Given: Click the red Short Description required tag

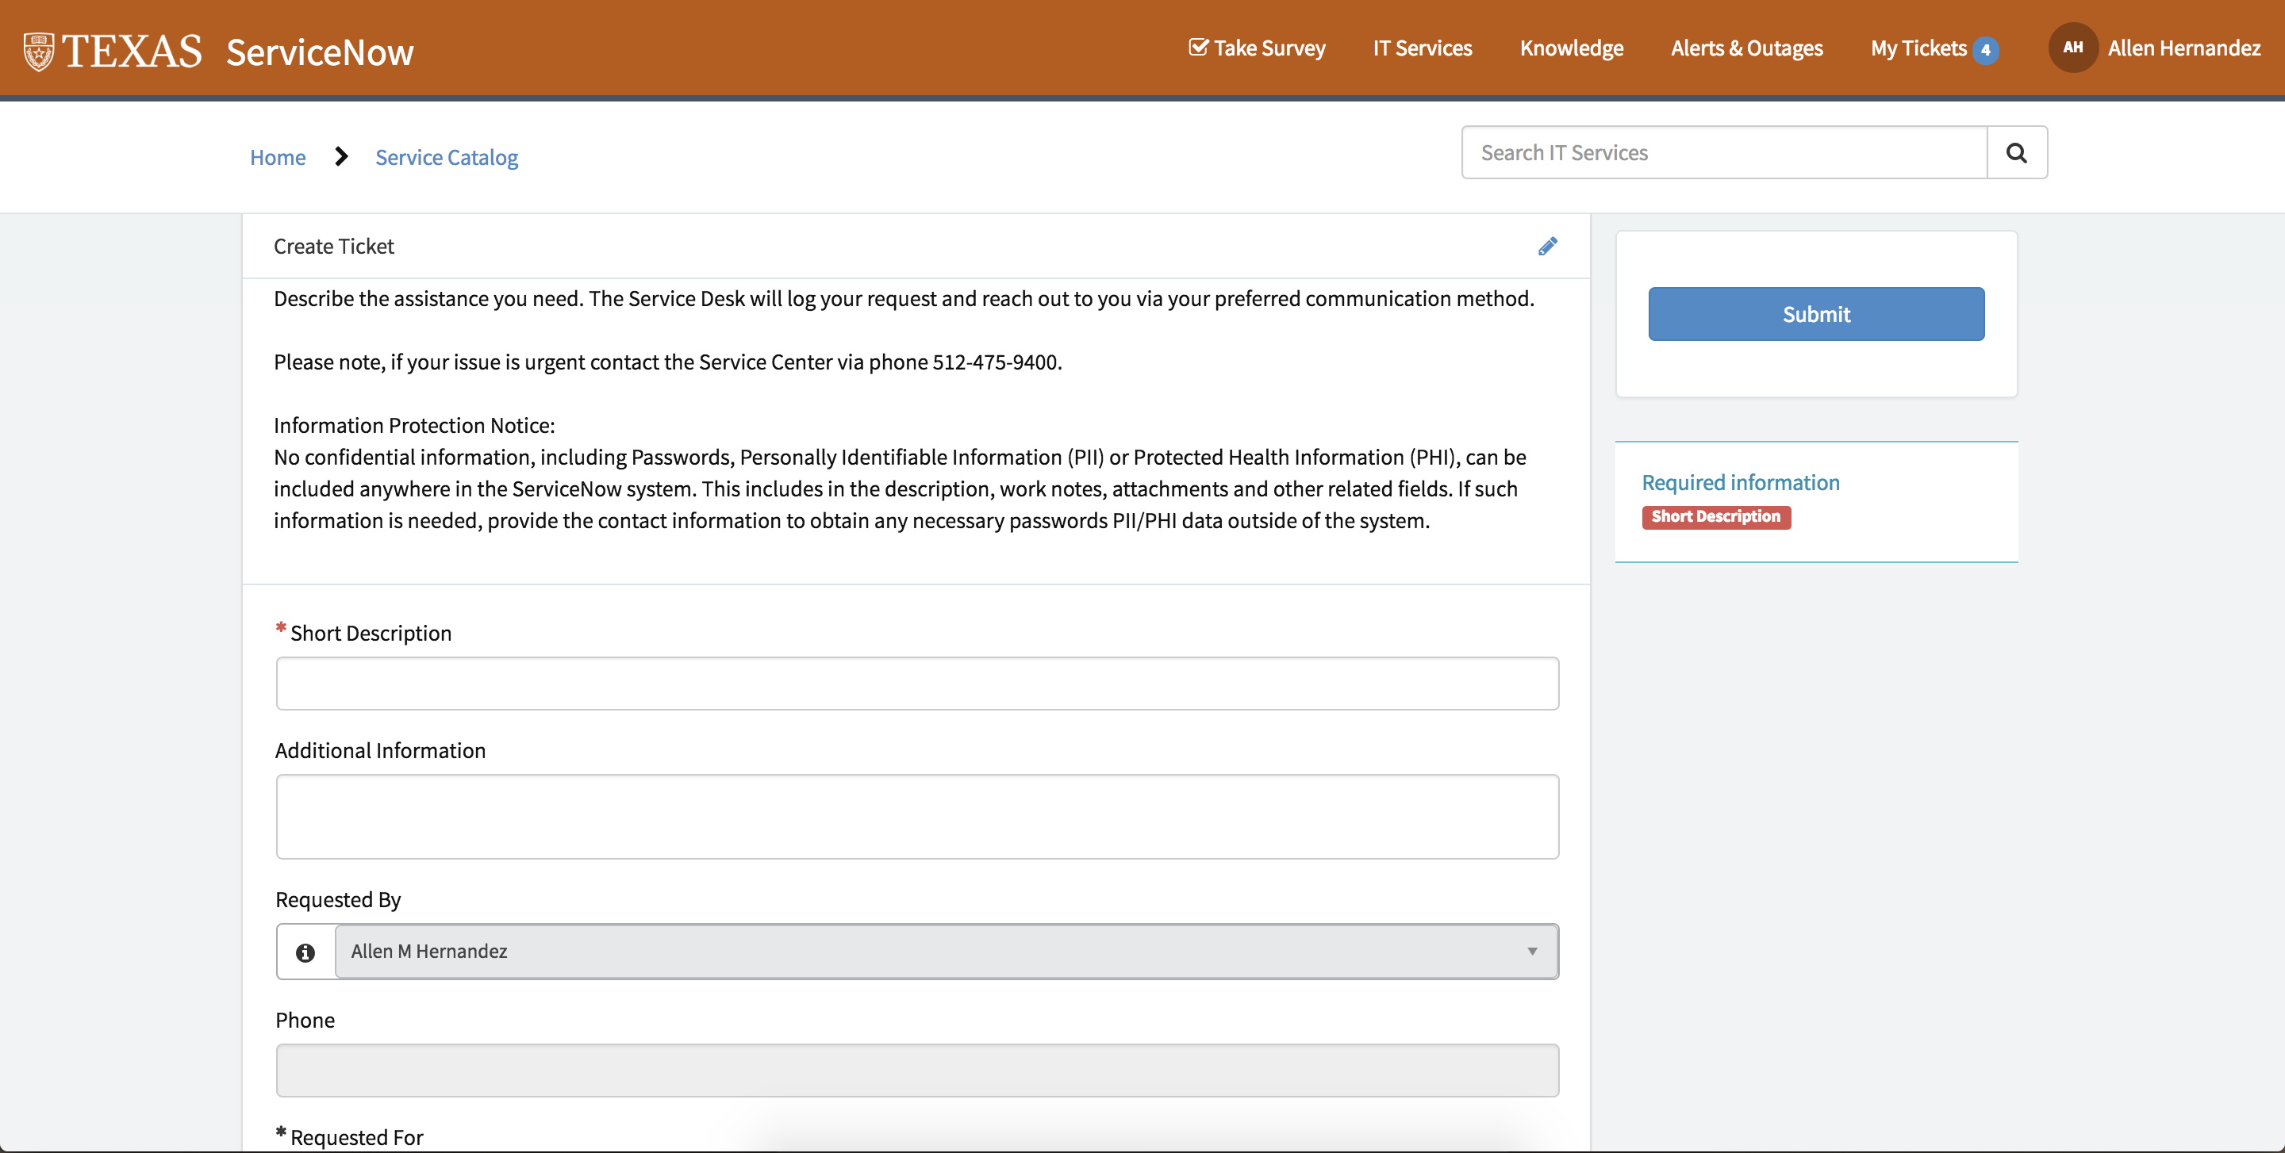Looking at the screenshot, I should tap(1715, 517).
